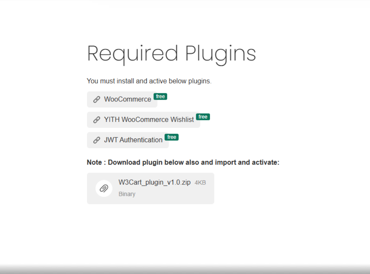Viewport: 370px width, 274px height.
Task: Open the YITH WooCommerce Wishlist link
Action: pos(143,120)
